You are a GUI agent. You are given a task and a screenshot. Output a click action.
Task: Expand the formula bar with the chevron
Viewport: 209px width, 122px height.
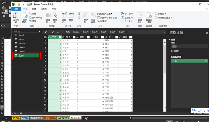164,32
